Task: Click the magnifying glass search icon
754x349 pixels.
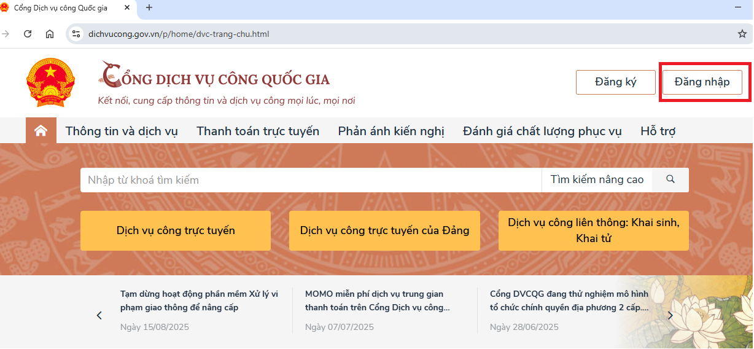Action: pos(670,179)
